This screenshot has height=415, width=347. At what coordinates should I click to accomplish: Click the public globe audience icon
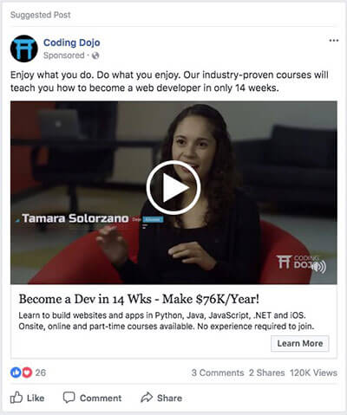[x=95, y=55]
